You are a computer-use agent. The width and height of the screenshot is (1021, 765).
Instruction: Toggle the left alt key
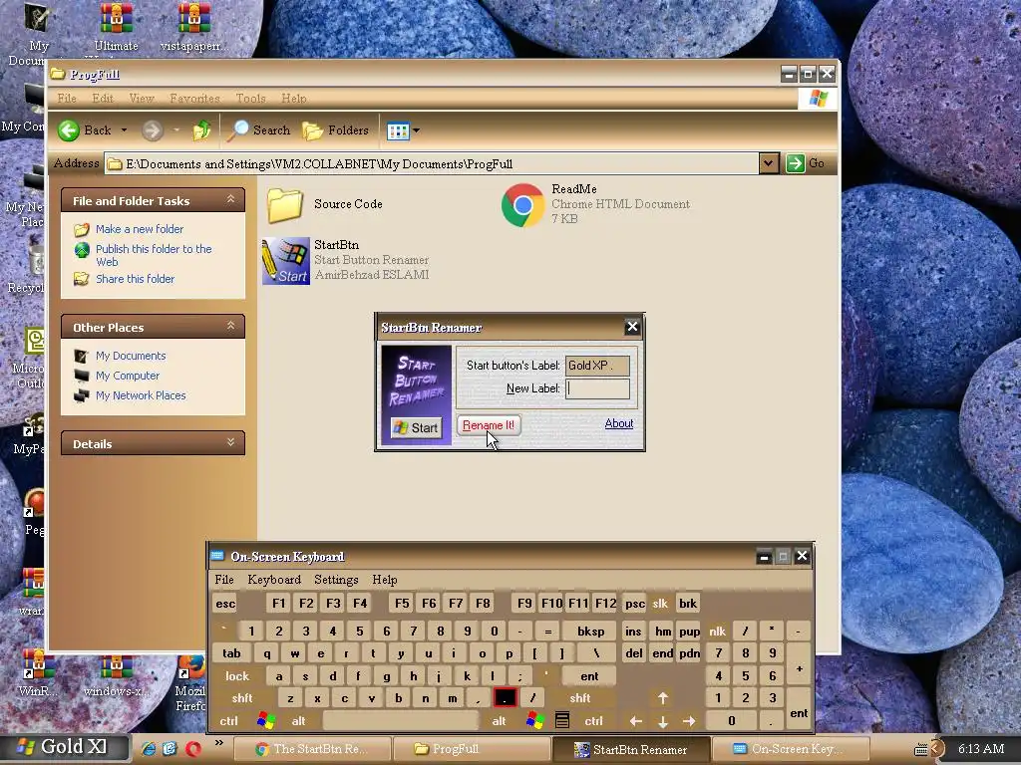[x=299, y=721]
